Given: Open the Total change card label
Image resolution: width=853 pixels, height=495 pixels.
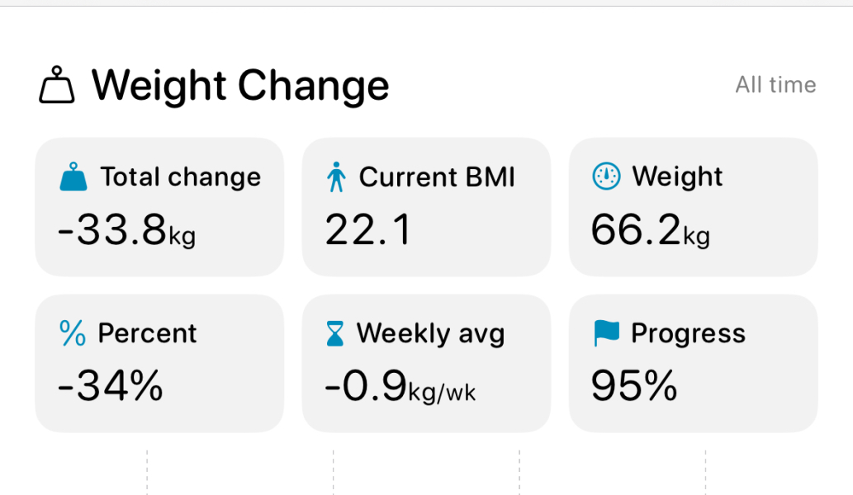Looking at the screenshot, I should (180, 177).
